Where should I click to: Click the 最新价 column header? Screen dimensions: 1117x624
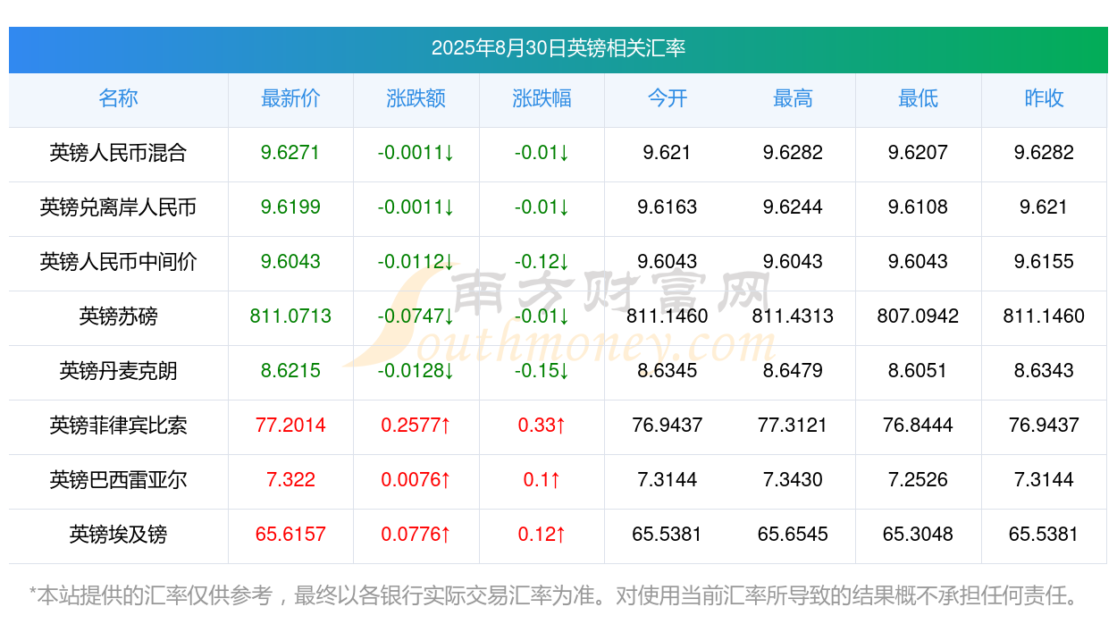click(290, 98)
